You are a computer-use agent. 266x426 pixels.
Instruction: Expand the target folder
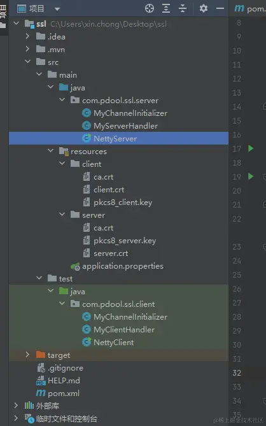[x=27, y=354]
